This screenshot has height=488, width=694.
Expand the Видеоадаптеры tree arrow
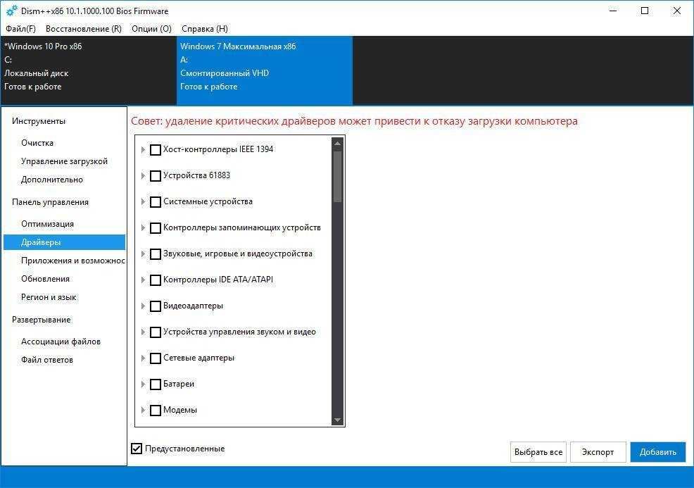(x=143, y=306)
